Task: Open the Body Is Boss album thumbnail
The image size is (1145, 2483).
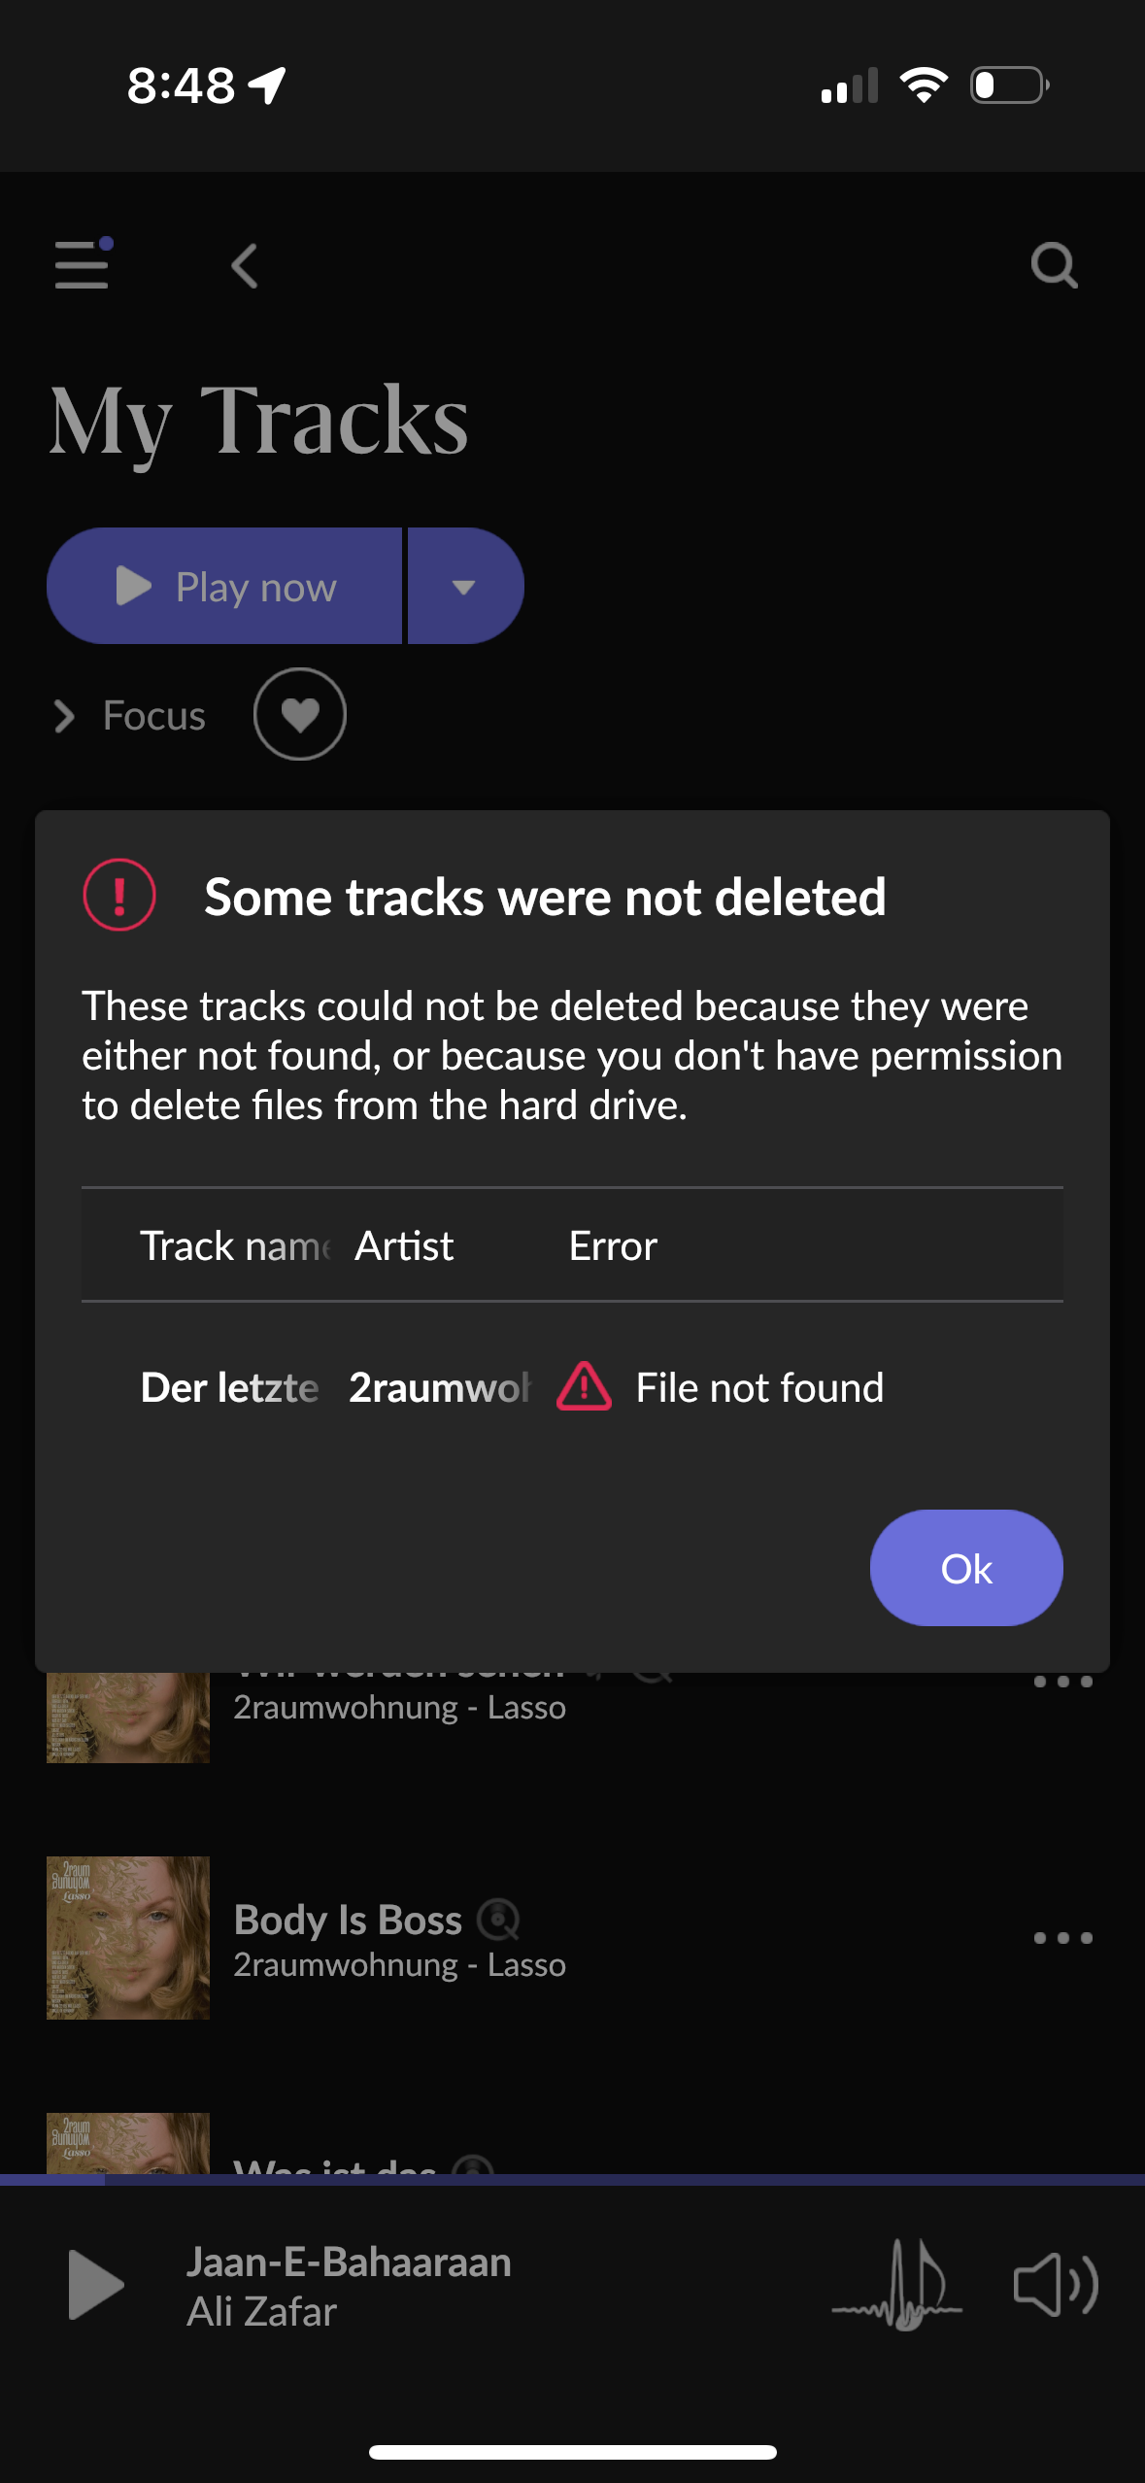Action: [128, 1938]
